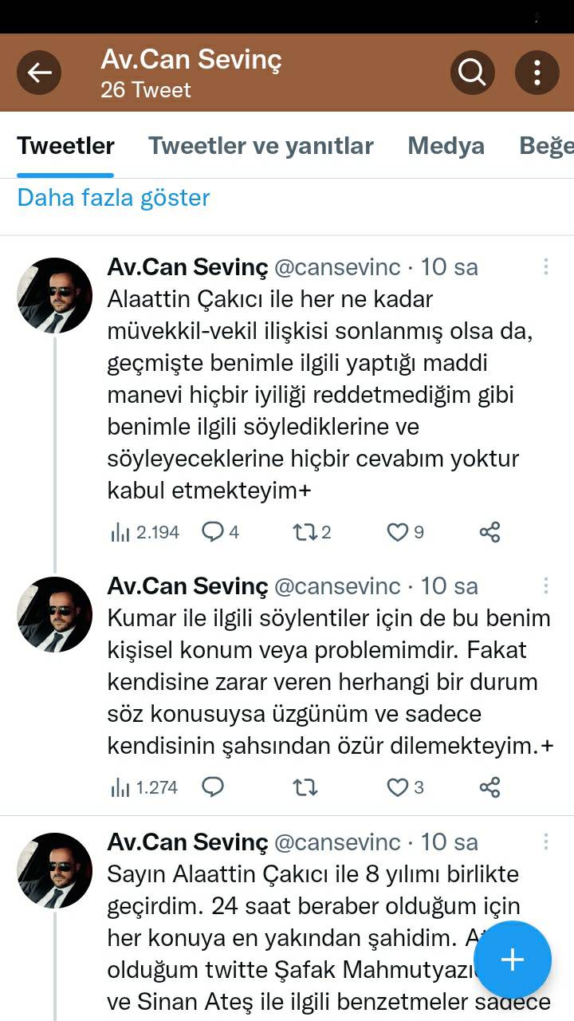Tap the back arrow to leave the profile
The width and height of the screenshot is (574, 1021).
tap(38, 73)
